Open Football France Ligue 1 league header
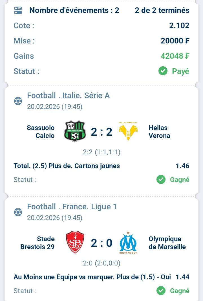 point(72,207)
